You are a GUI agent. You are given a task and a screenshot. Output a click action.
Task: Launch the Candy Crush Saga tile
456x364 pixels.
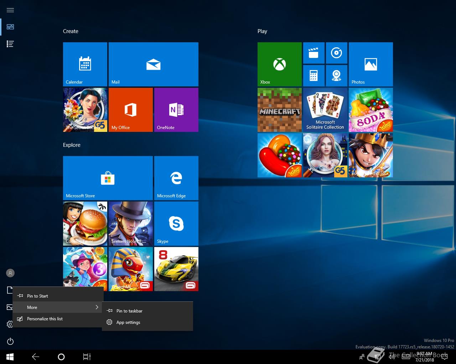(280, 155)
